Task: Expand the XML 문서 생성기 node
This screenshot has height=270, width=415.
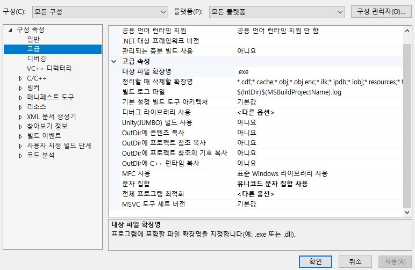Action: tap(20, 117)
